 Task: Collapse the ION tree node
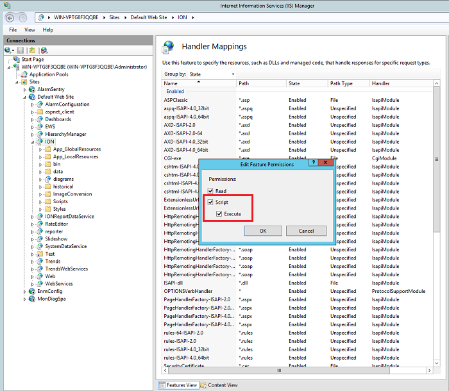[x=32, y=142]
